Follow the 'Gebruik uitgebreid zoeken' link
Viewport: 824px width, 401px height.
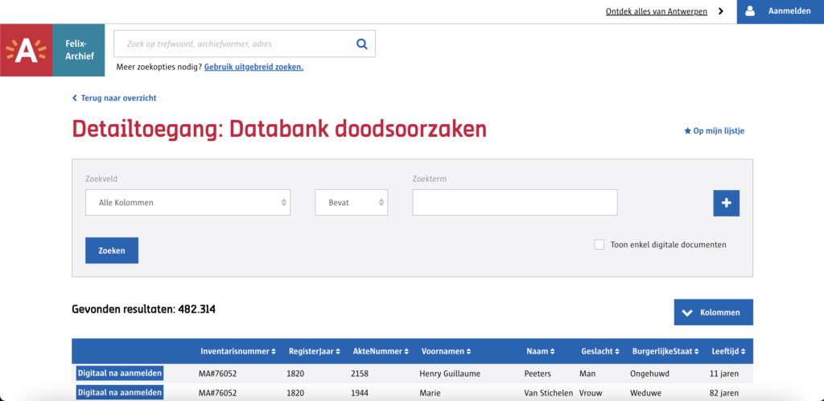coord(253,67)
